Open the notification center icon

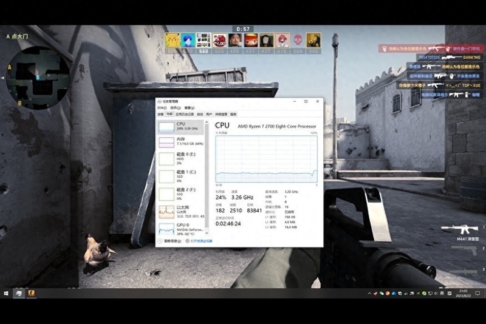coord(477,294)
